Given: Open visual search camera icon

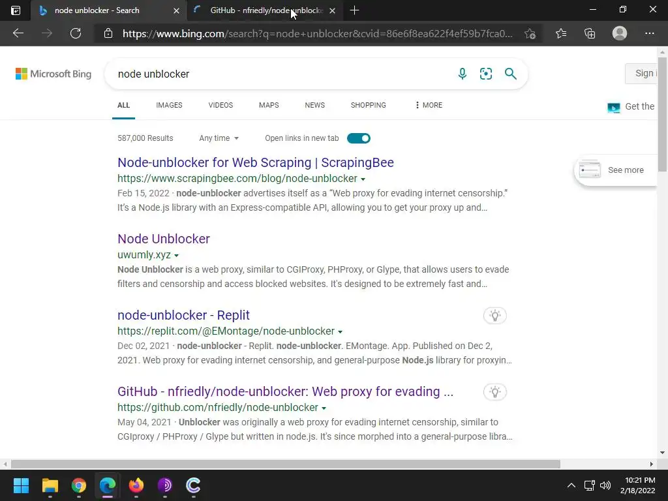Looking at the screenshot, I should (x=485, y=74).
